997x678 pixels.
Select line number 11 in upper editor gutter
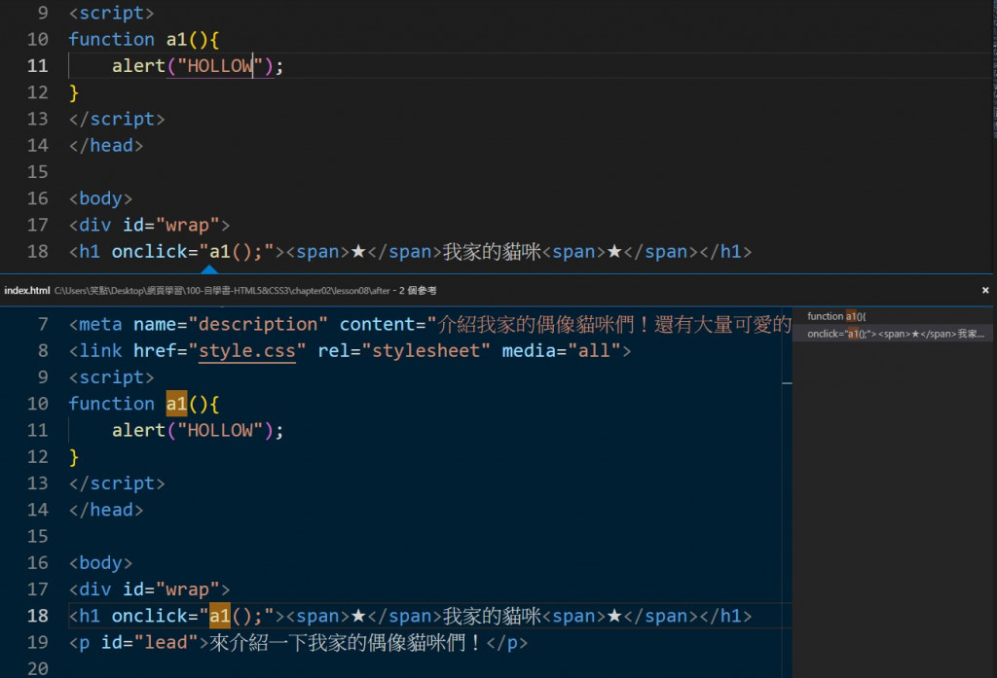(38, 66)
